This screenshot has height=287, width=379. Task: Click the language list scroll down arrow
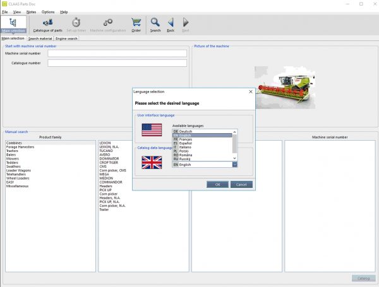tap(234, 158)
